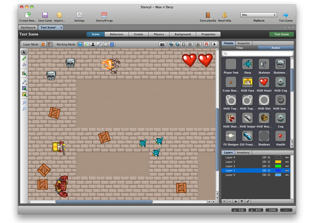Screen dimensions: 313x223
Task: Switch palette to Tiles
Action: click(240, 48)
